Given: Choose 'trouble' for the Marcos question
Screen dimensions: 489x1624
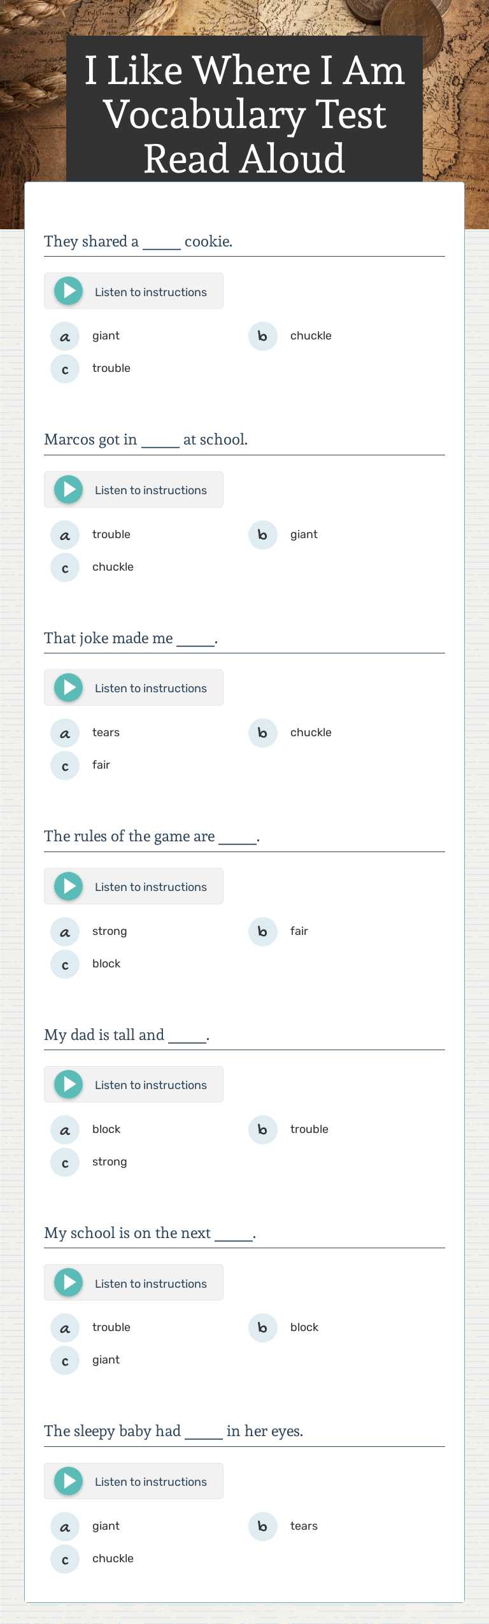Looking at the screenshot, I should point(111,534).
